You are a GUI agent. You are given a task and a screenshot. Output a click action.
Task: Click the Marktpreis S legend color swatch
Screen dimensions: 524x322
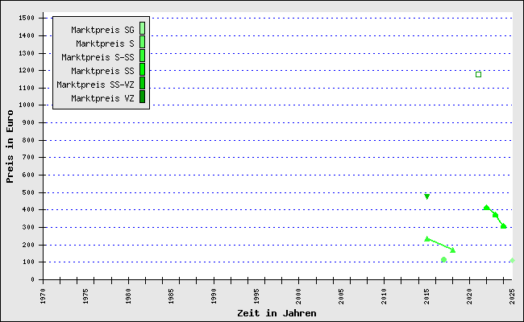(x=142, y=42)
